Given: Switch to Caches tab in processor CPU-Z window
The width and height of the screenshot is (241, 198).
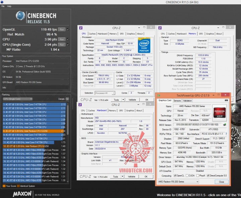Looking at the screenshot, I should pyautogui.click(x=92, y=34).
